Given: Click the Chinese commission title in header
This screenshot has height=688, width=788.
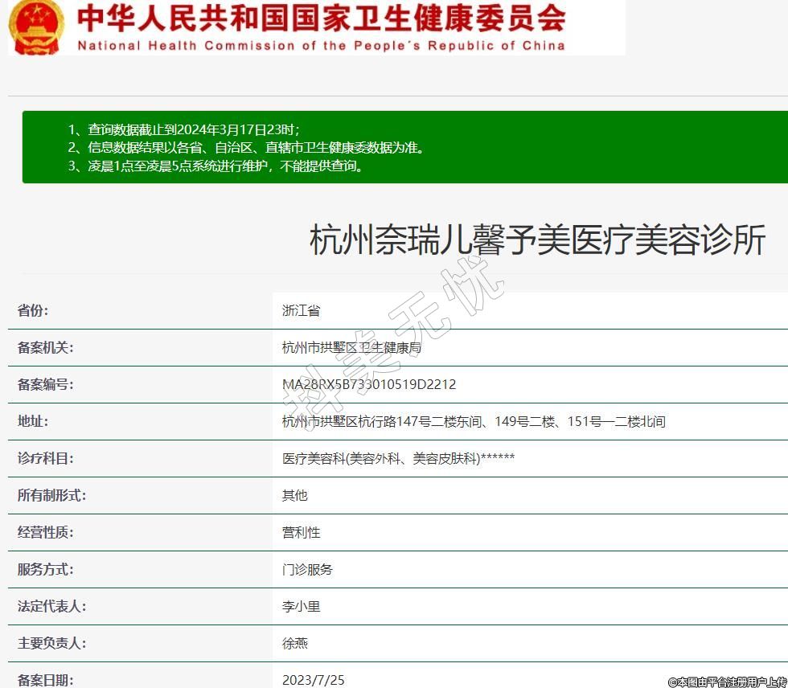Looking at the screenshot, I should (x=321, y=18).
